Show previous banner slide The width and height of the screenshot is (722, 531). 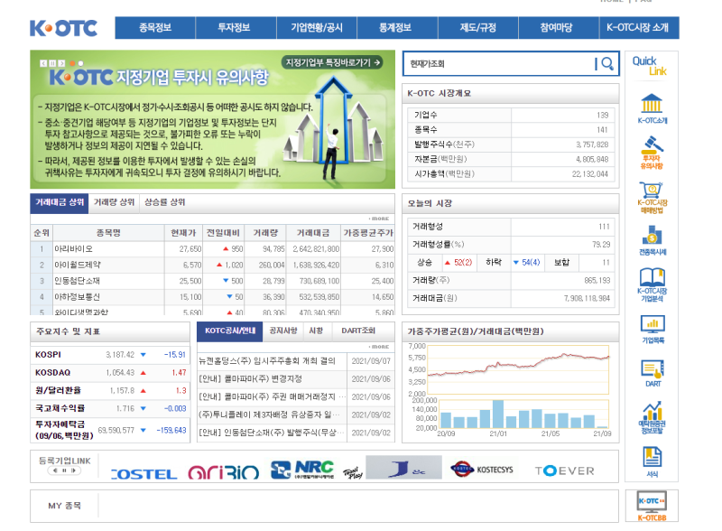(x=43, y=63)
